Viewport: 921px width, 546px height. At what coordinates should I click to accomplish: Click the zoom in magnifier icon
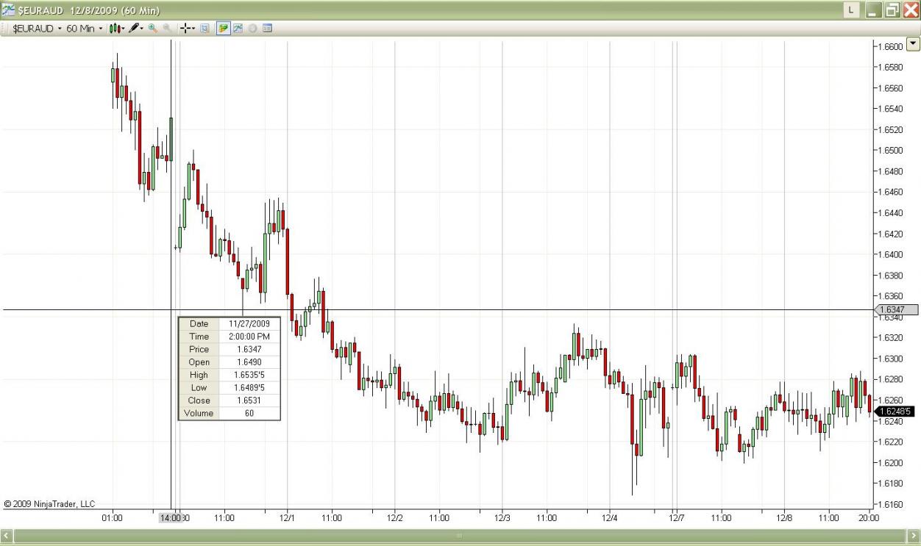tap(153, 29)
